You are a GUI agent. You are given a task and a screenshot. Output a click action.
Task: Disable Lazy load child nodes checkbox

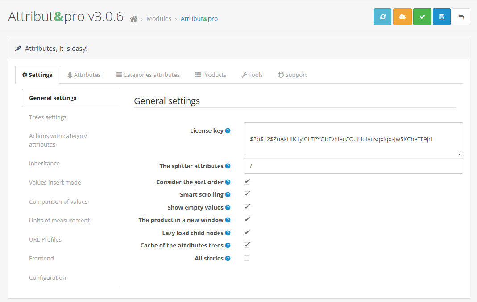tap(247, 232)
